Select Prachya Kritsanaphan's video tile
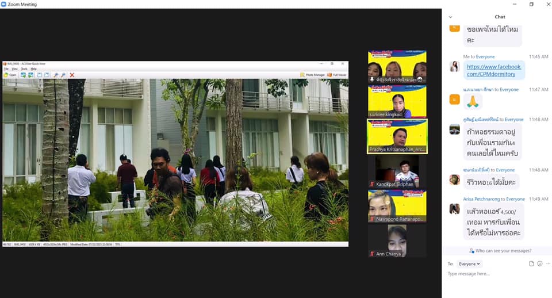The height and width of the screenshot is (298, 552). tap(397, 136)
